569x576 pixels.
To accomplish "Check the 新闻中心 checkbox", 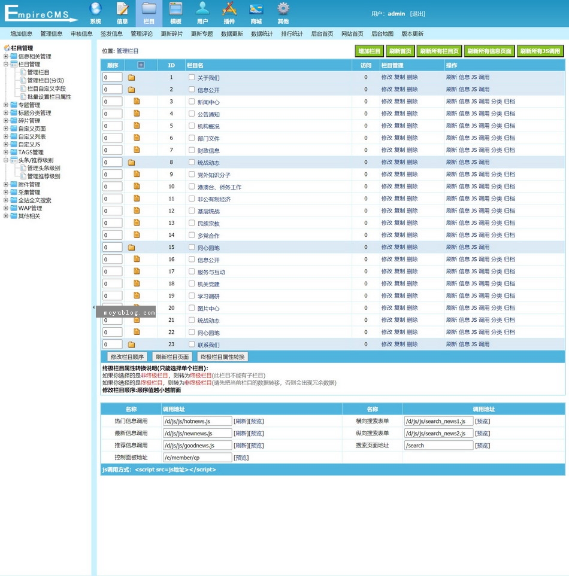I will [x=192, y=102].
